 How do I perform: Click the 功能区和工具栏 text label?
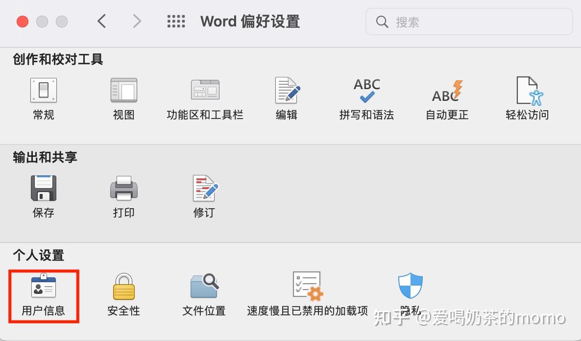pos(205,115)
